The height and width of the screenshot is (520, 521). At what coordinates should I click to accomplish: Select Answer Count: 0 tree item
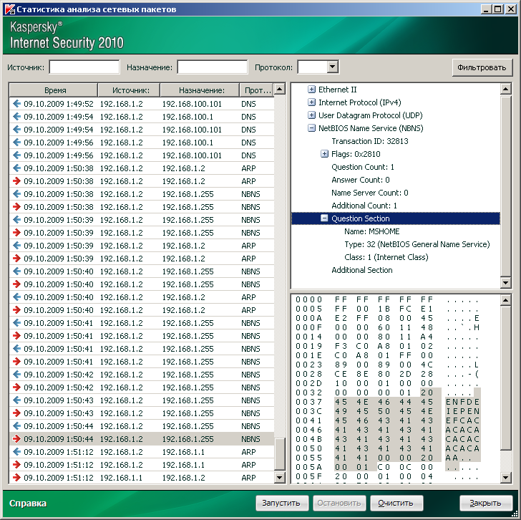(x=361, y=180)
